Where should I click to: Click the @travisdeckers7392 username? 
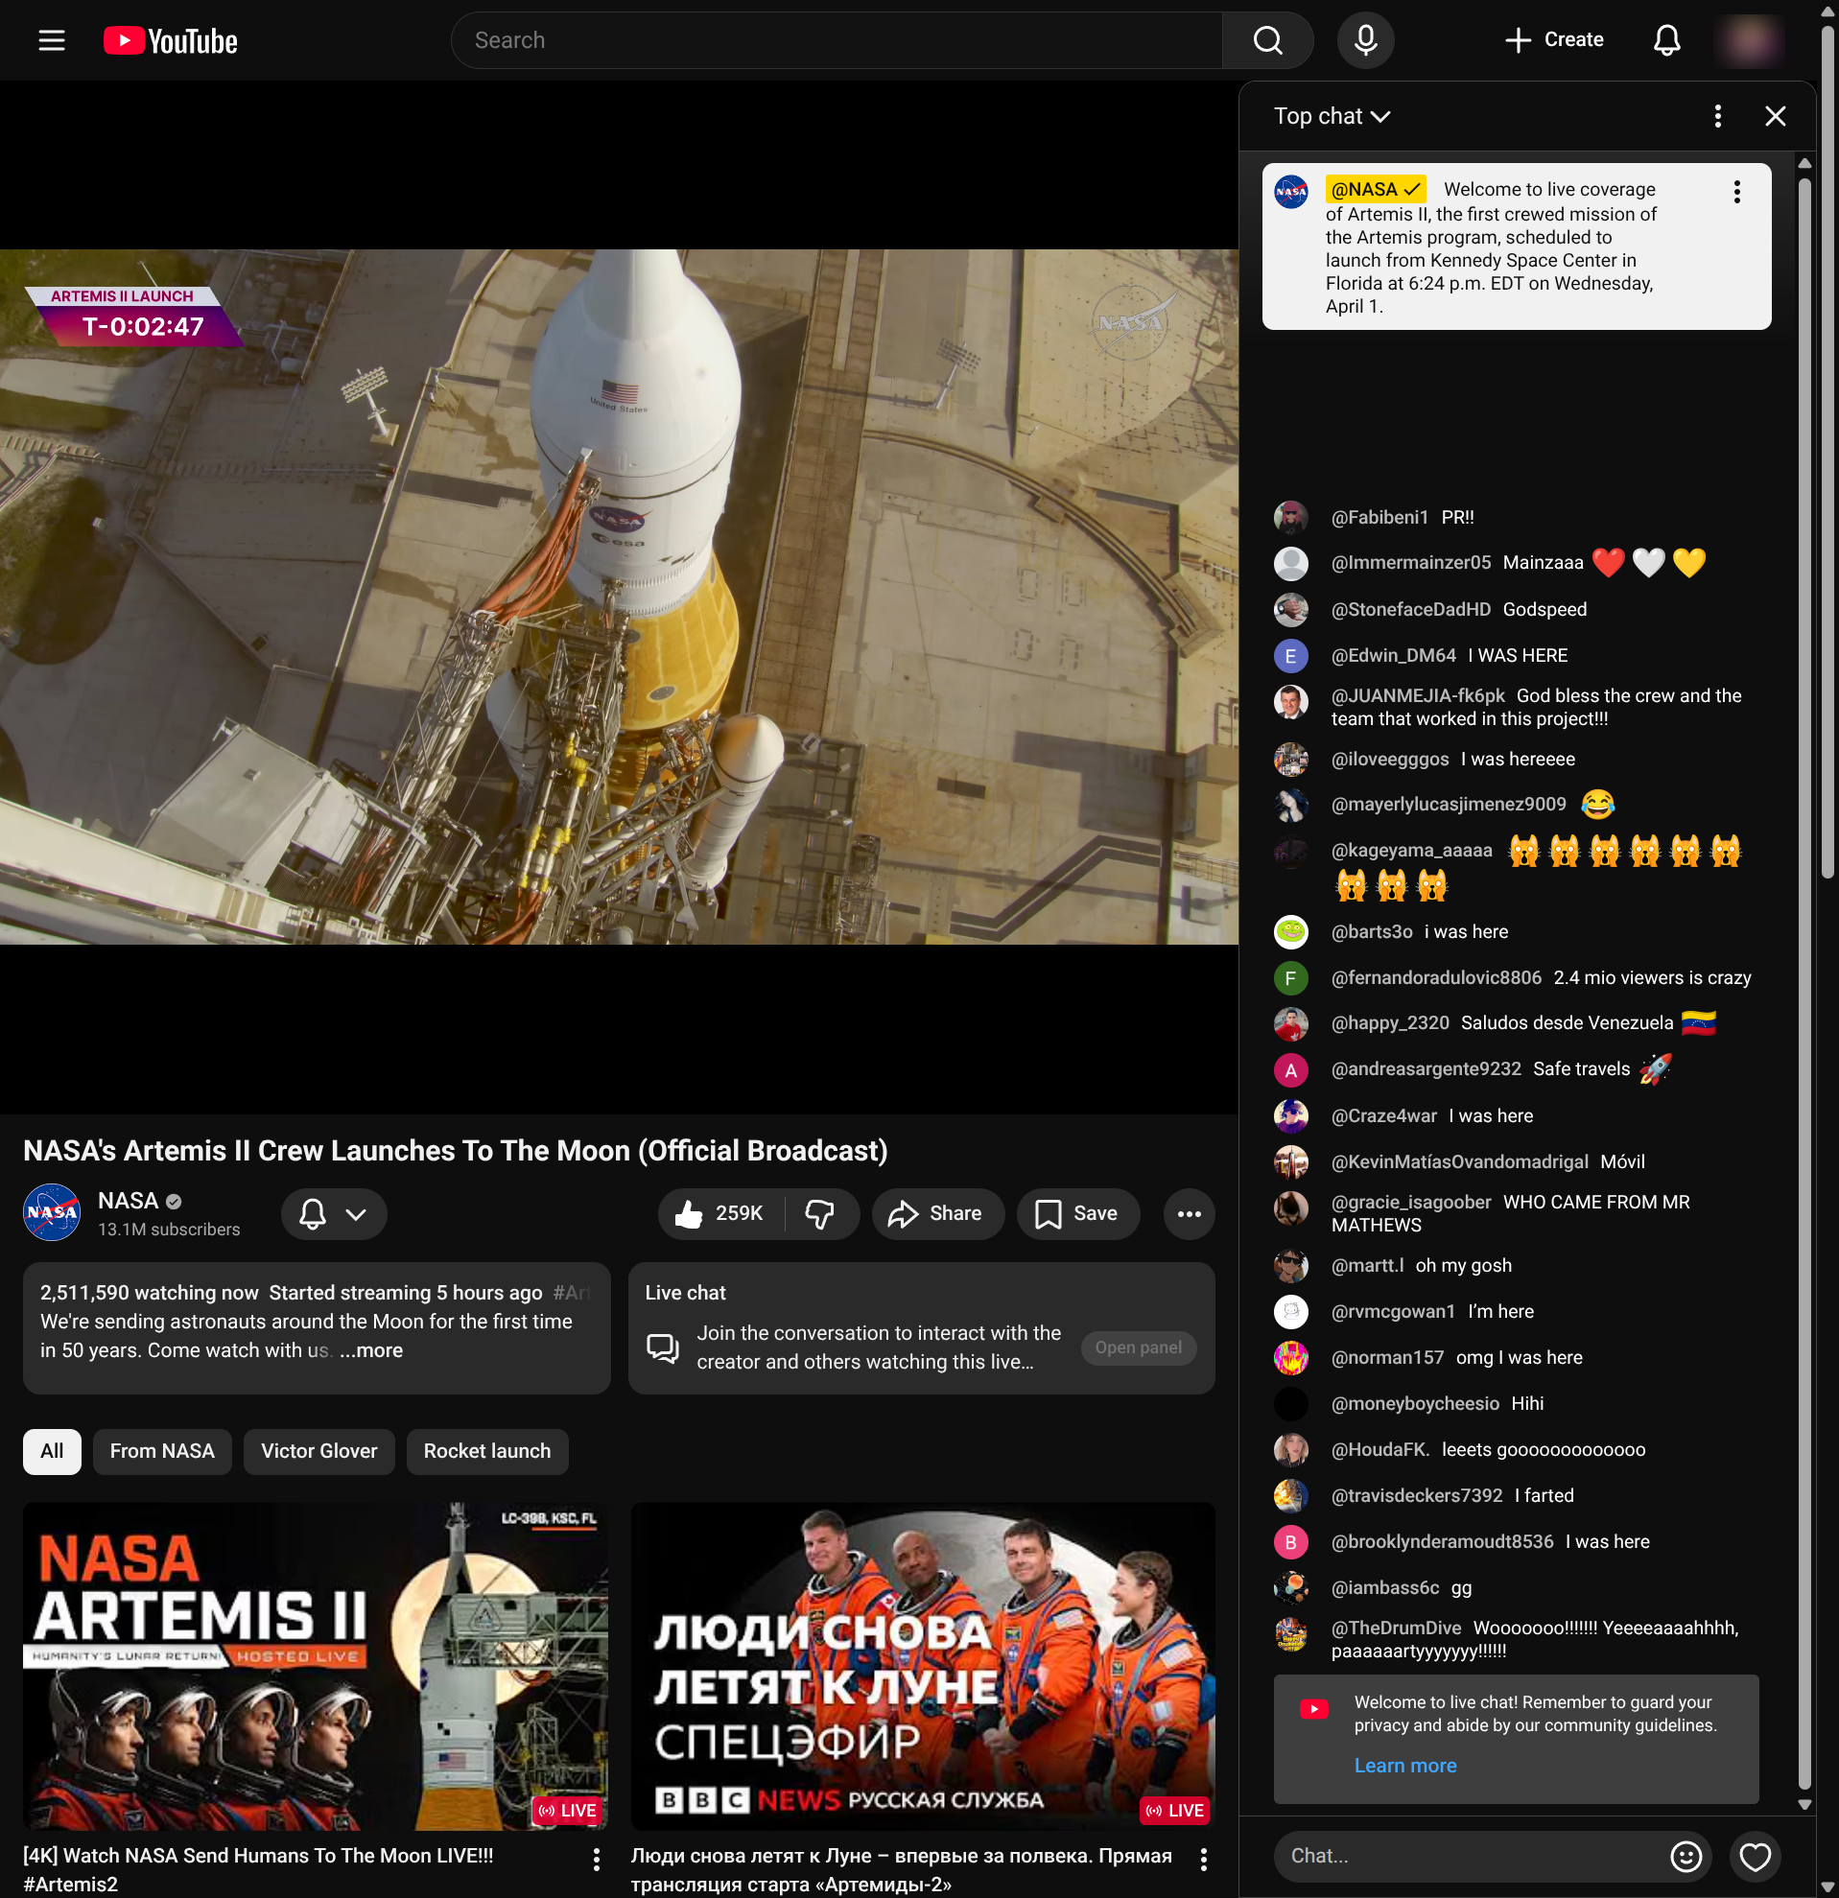pyautogui.click(x=1417, y=1495)
